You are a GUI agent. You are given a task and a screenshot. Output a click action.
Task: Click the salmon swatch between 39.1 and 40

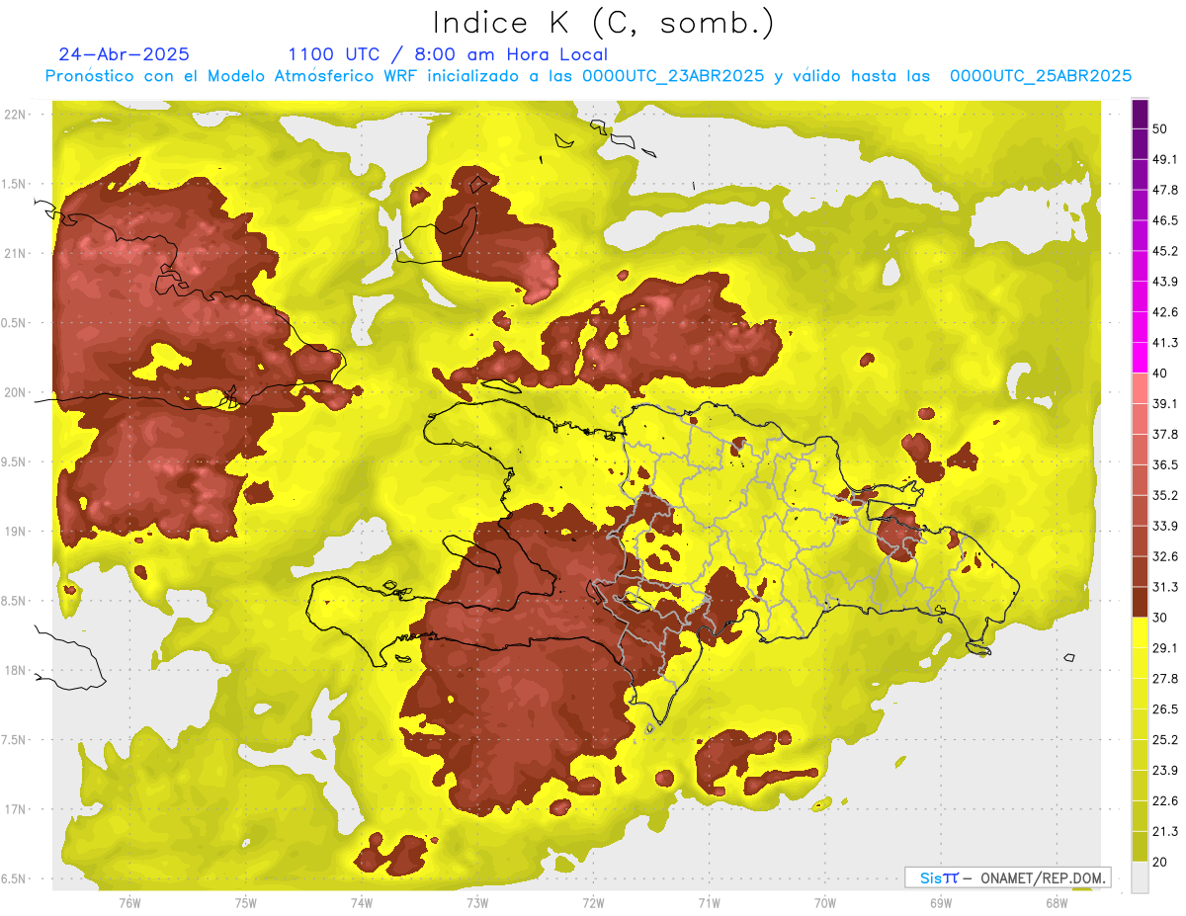pos(1140,388)
